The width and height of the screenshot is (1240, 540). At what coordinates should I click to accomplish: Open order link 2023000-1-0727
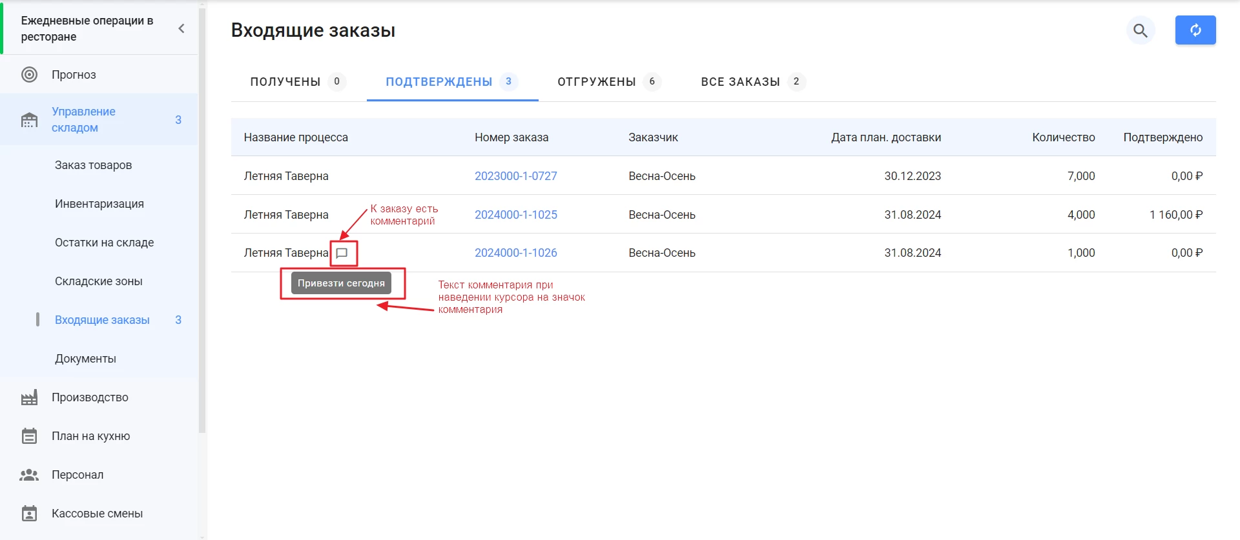tap(515, 176)
